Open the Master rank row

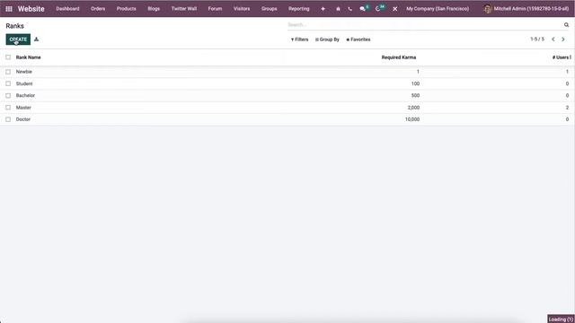[287, 108]
